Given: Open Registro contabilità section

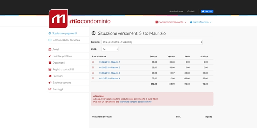Looking at the screenshot, I should click(x=63, y=69).
